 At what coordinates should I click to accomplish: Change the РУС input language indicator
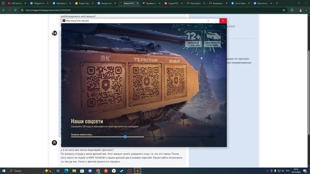tap(288, 171)
